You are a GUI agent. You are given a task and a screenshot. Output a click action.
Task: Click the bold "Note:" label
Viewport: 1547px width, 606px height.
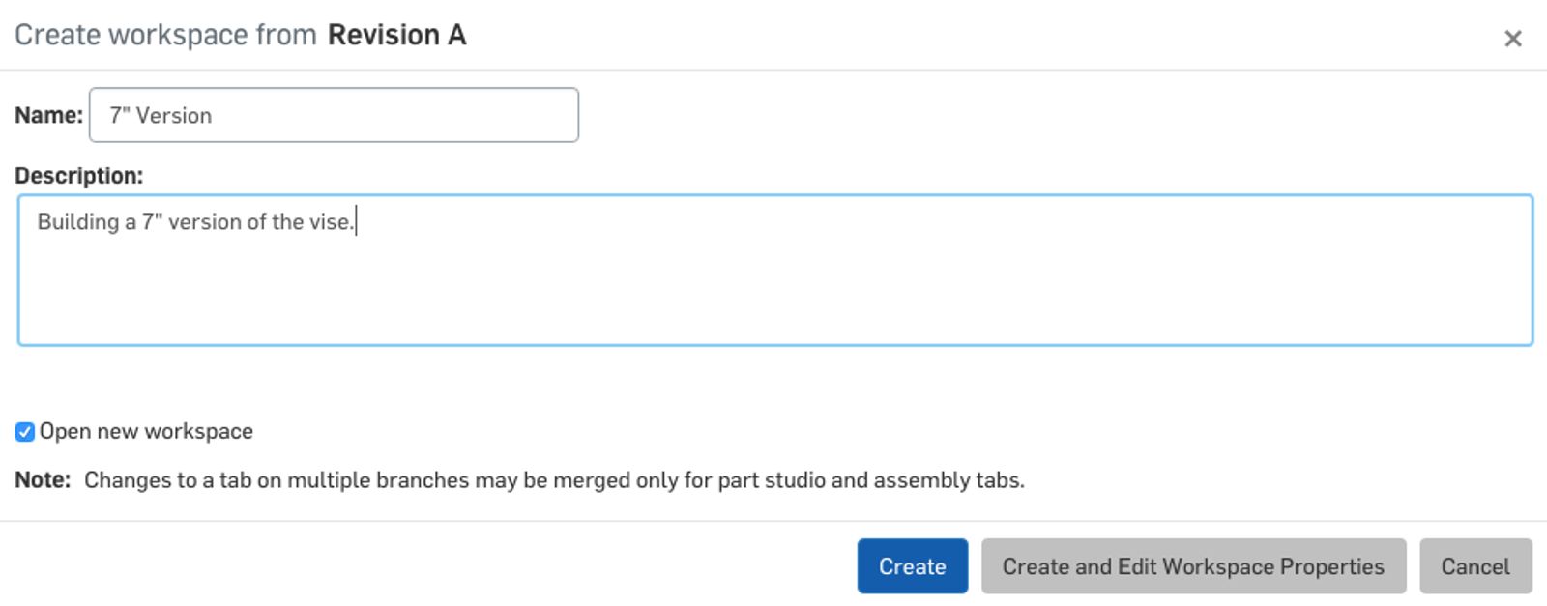click(43, 480)
